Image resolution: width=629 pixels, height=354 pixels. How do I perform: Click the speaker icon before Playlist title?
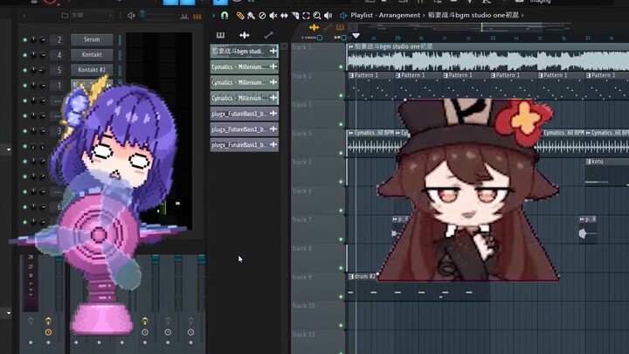pos(343,16)
